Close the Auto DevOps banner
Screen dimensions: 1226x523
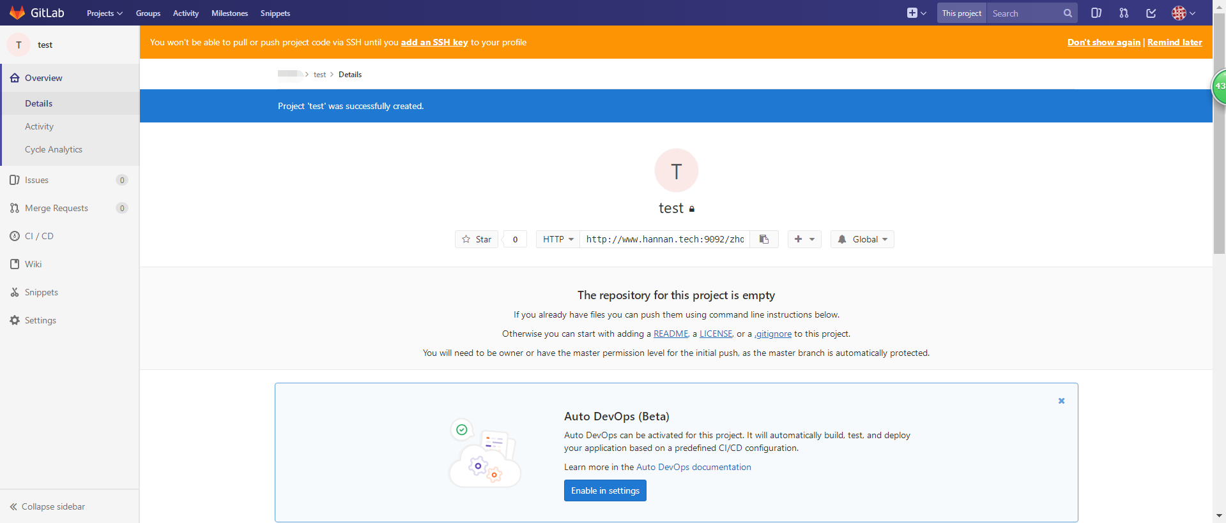(1061, 401)
